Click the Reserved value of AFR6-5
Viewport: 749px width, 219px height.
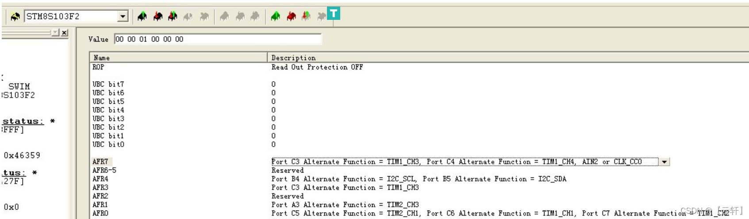point(288,170)
